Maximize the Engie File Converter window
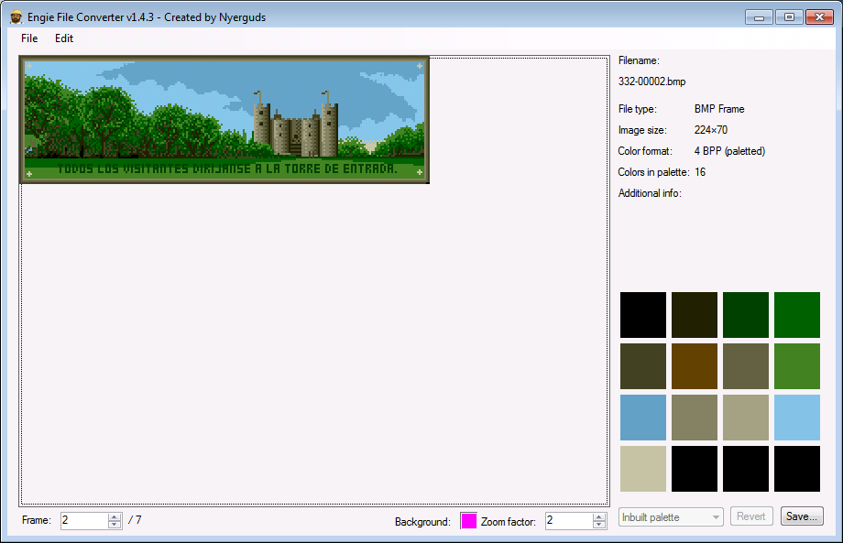This screenshot has width=843, height=543. coord(788,16)
